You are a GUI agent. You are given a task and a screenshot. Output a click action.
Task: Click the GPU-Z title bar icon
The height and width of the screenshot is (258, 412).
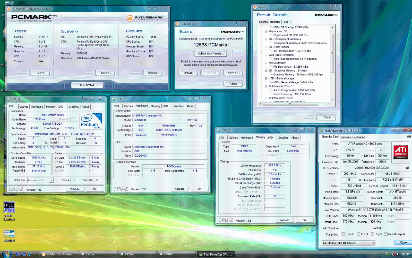(x=321, y=131)
